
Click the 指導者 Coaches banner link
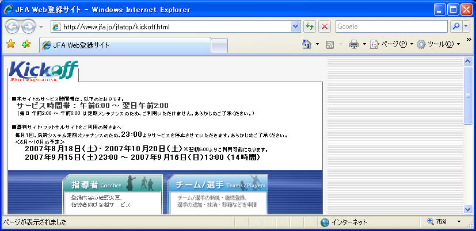[x=113, y=184]
